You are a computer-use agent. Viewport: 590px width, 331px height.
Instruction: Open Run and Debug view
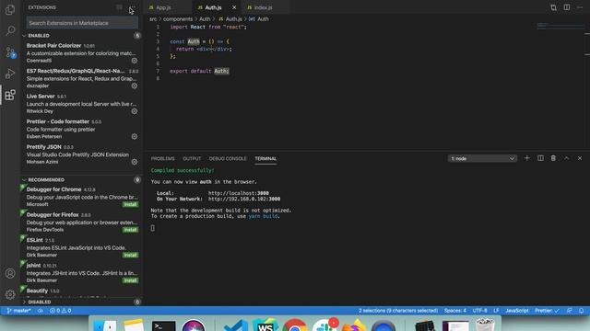tap(10, 74)
